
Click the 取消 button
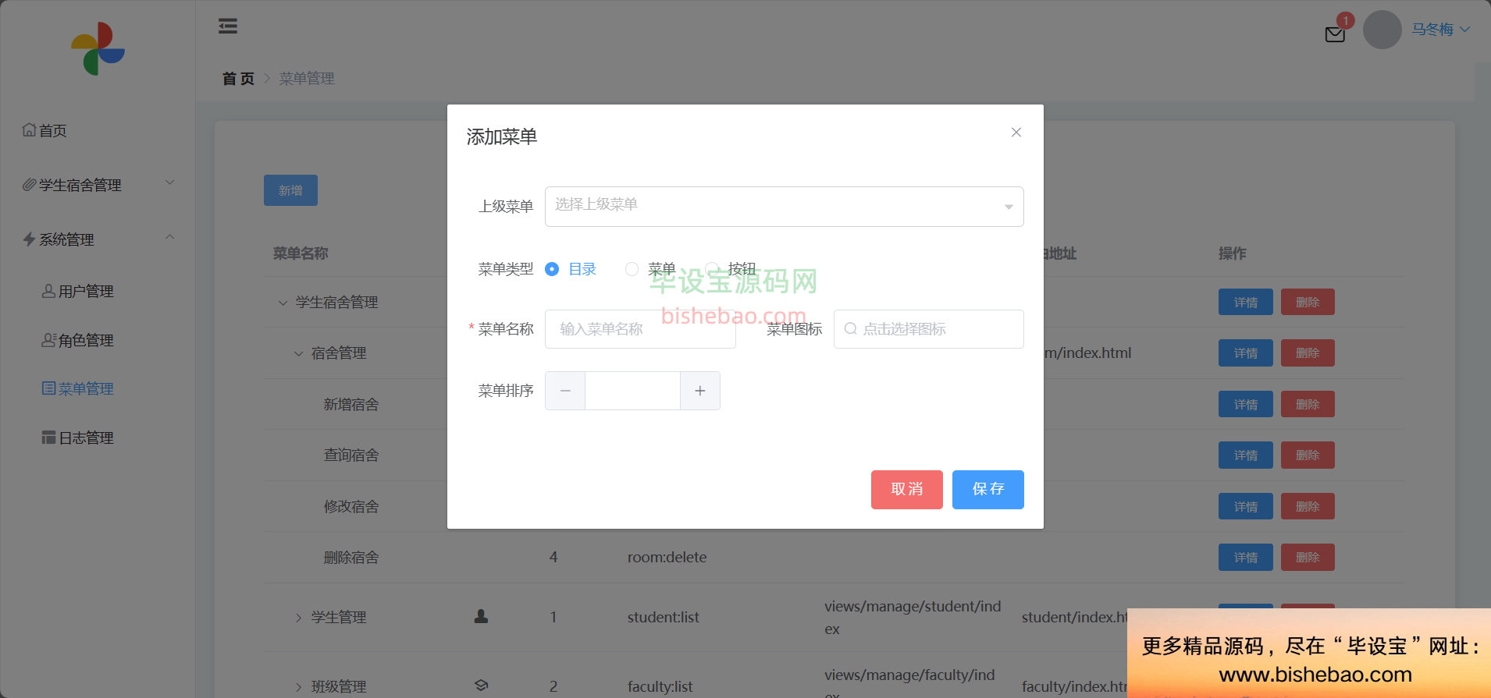pos(906,490)
